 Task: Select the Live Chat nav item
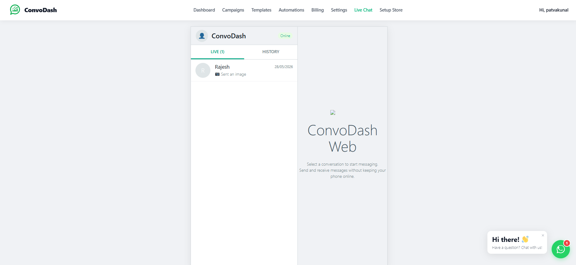pyautogui.click(x=363, y=10)
